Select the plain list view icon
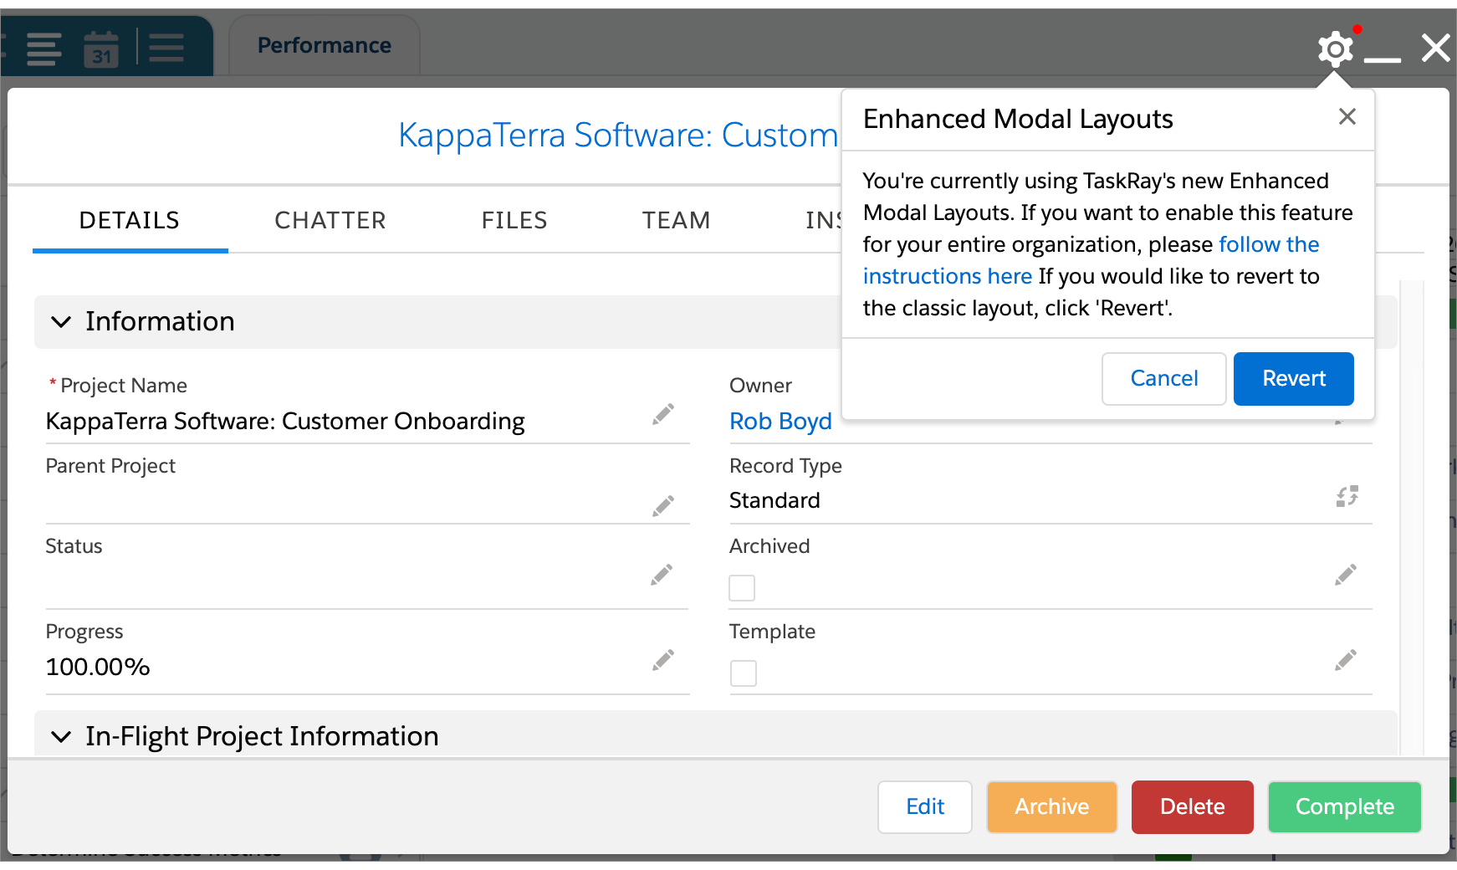 pos(166,48)
